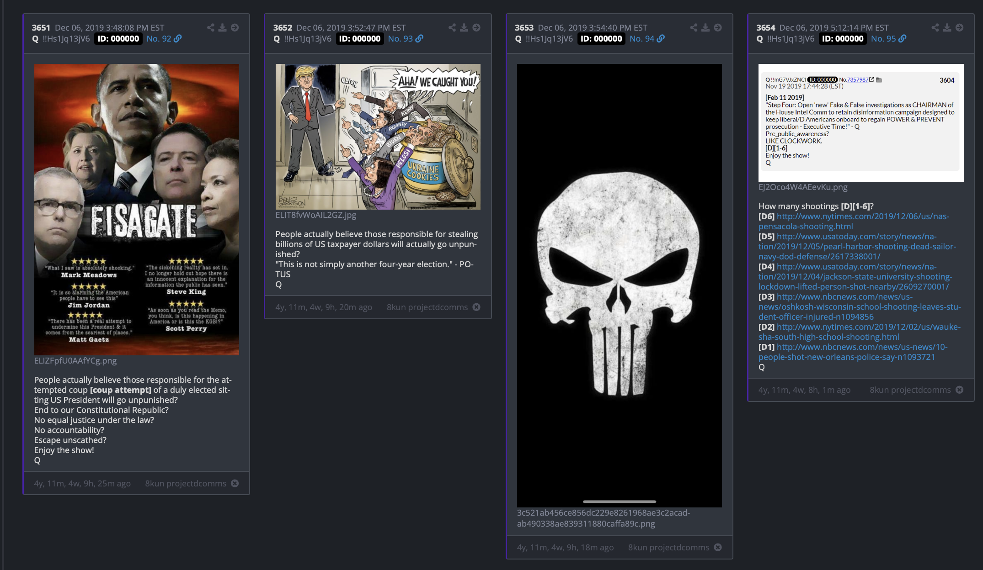Viewport: 983px width, 570px height.
Task: Click the share icon on post 3651
Action: tap(210, 27)
